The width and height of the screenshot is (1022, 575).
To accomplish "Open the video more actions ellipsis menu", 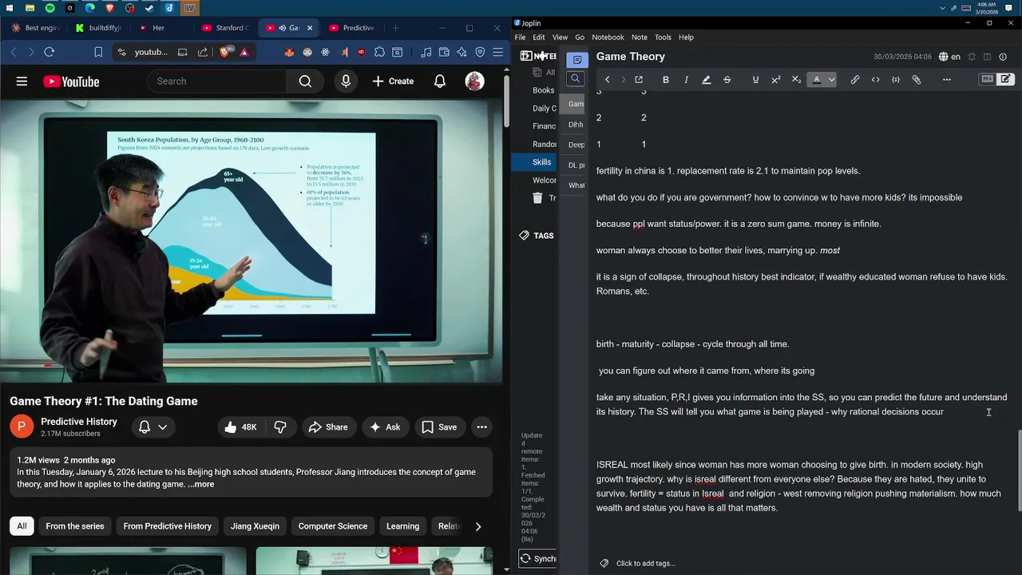I will click(481, 427).
